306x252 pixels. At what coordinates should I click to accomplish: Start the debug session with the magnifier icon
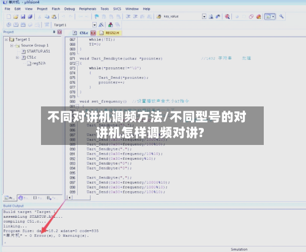point(227,17)
